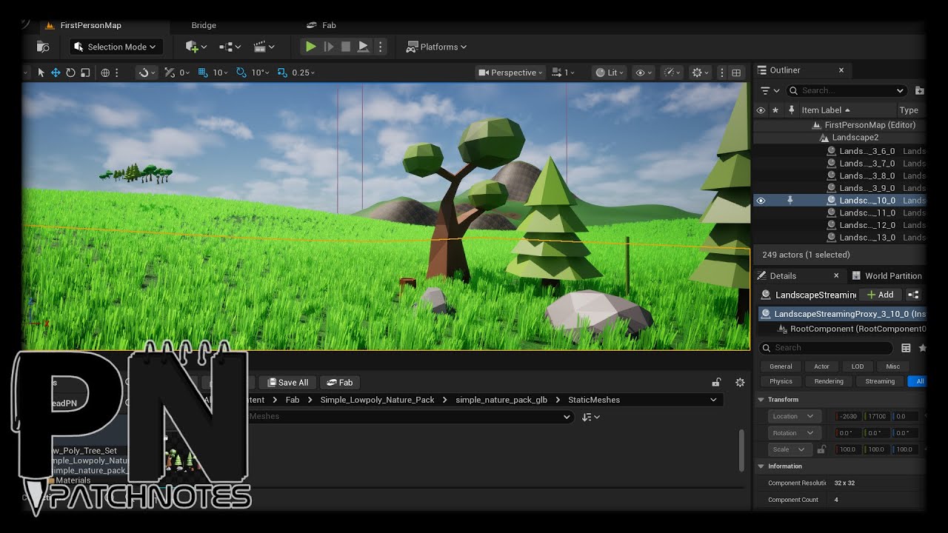
Task: Switch to the Fab tab at top
Action: click(322, 25)
